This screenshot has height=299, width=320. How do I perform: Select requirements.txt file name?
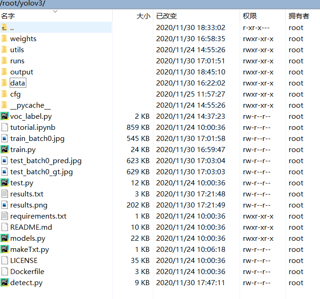pyautogui.click(x=38, y=216)
